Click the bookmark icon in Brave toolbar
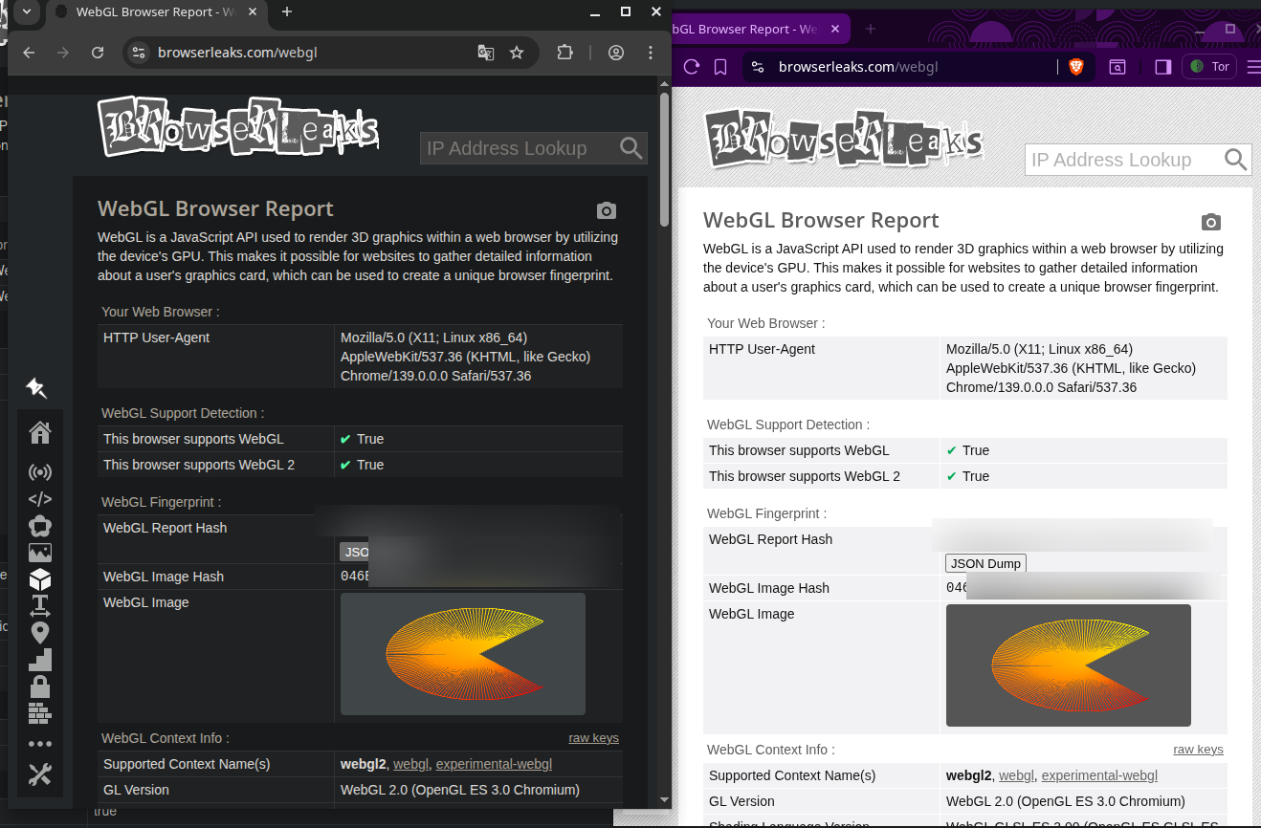The width and height of the screenshot is (1261, 828). click(720, 67)
